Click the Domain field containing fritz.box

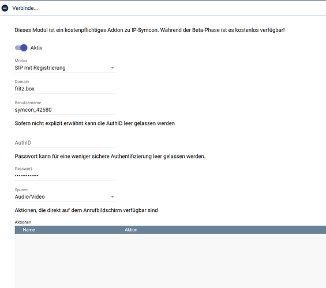click(66, 89)
